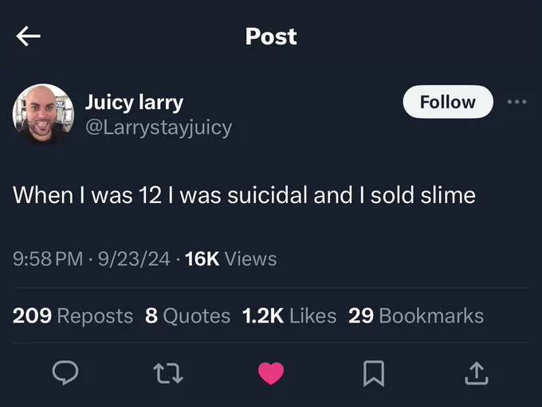Screen dimensions: 542x407
Task: Open the 29 Bookmarks count
Action: [416, 315]
